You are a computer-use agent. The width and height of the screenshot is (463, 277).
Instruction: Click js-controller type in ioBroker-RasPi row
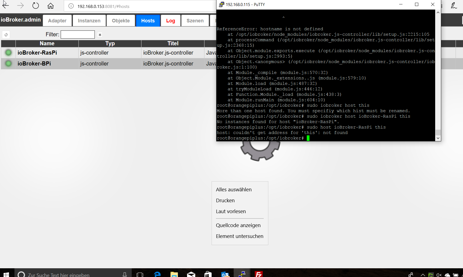tap(94, 53)
